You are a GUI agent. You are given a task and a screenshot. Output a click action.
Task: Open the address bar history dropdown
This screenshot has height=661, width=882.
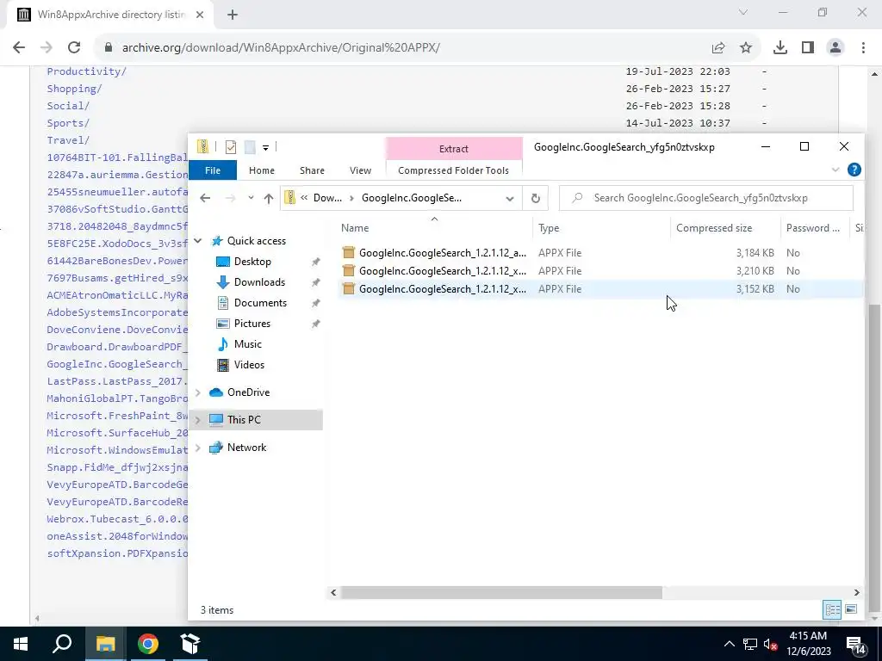coord(510,199)
